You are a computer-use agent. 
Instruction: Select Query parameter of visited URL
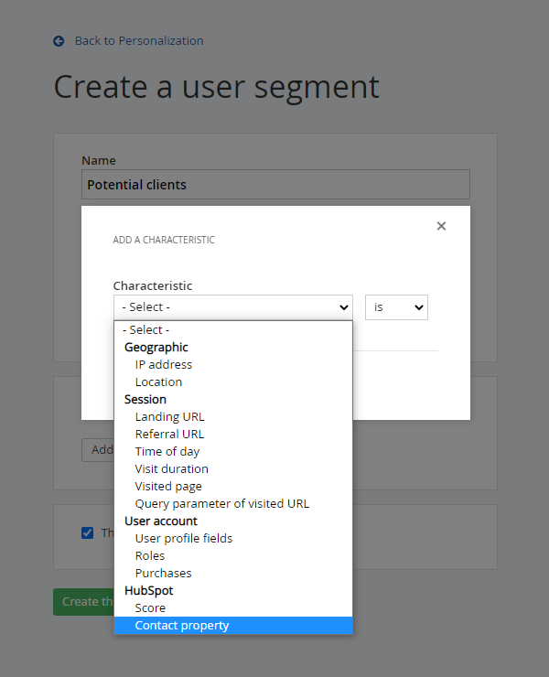[221, 504]
